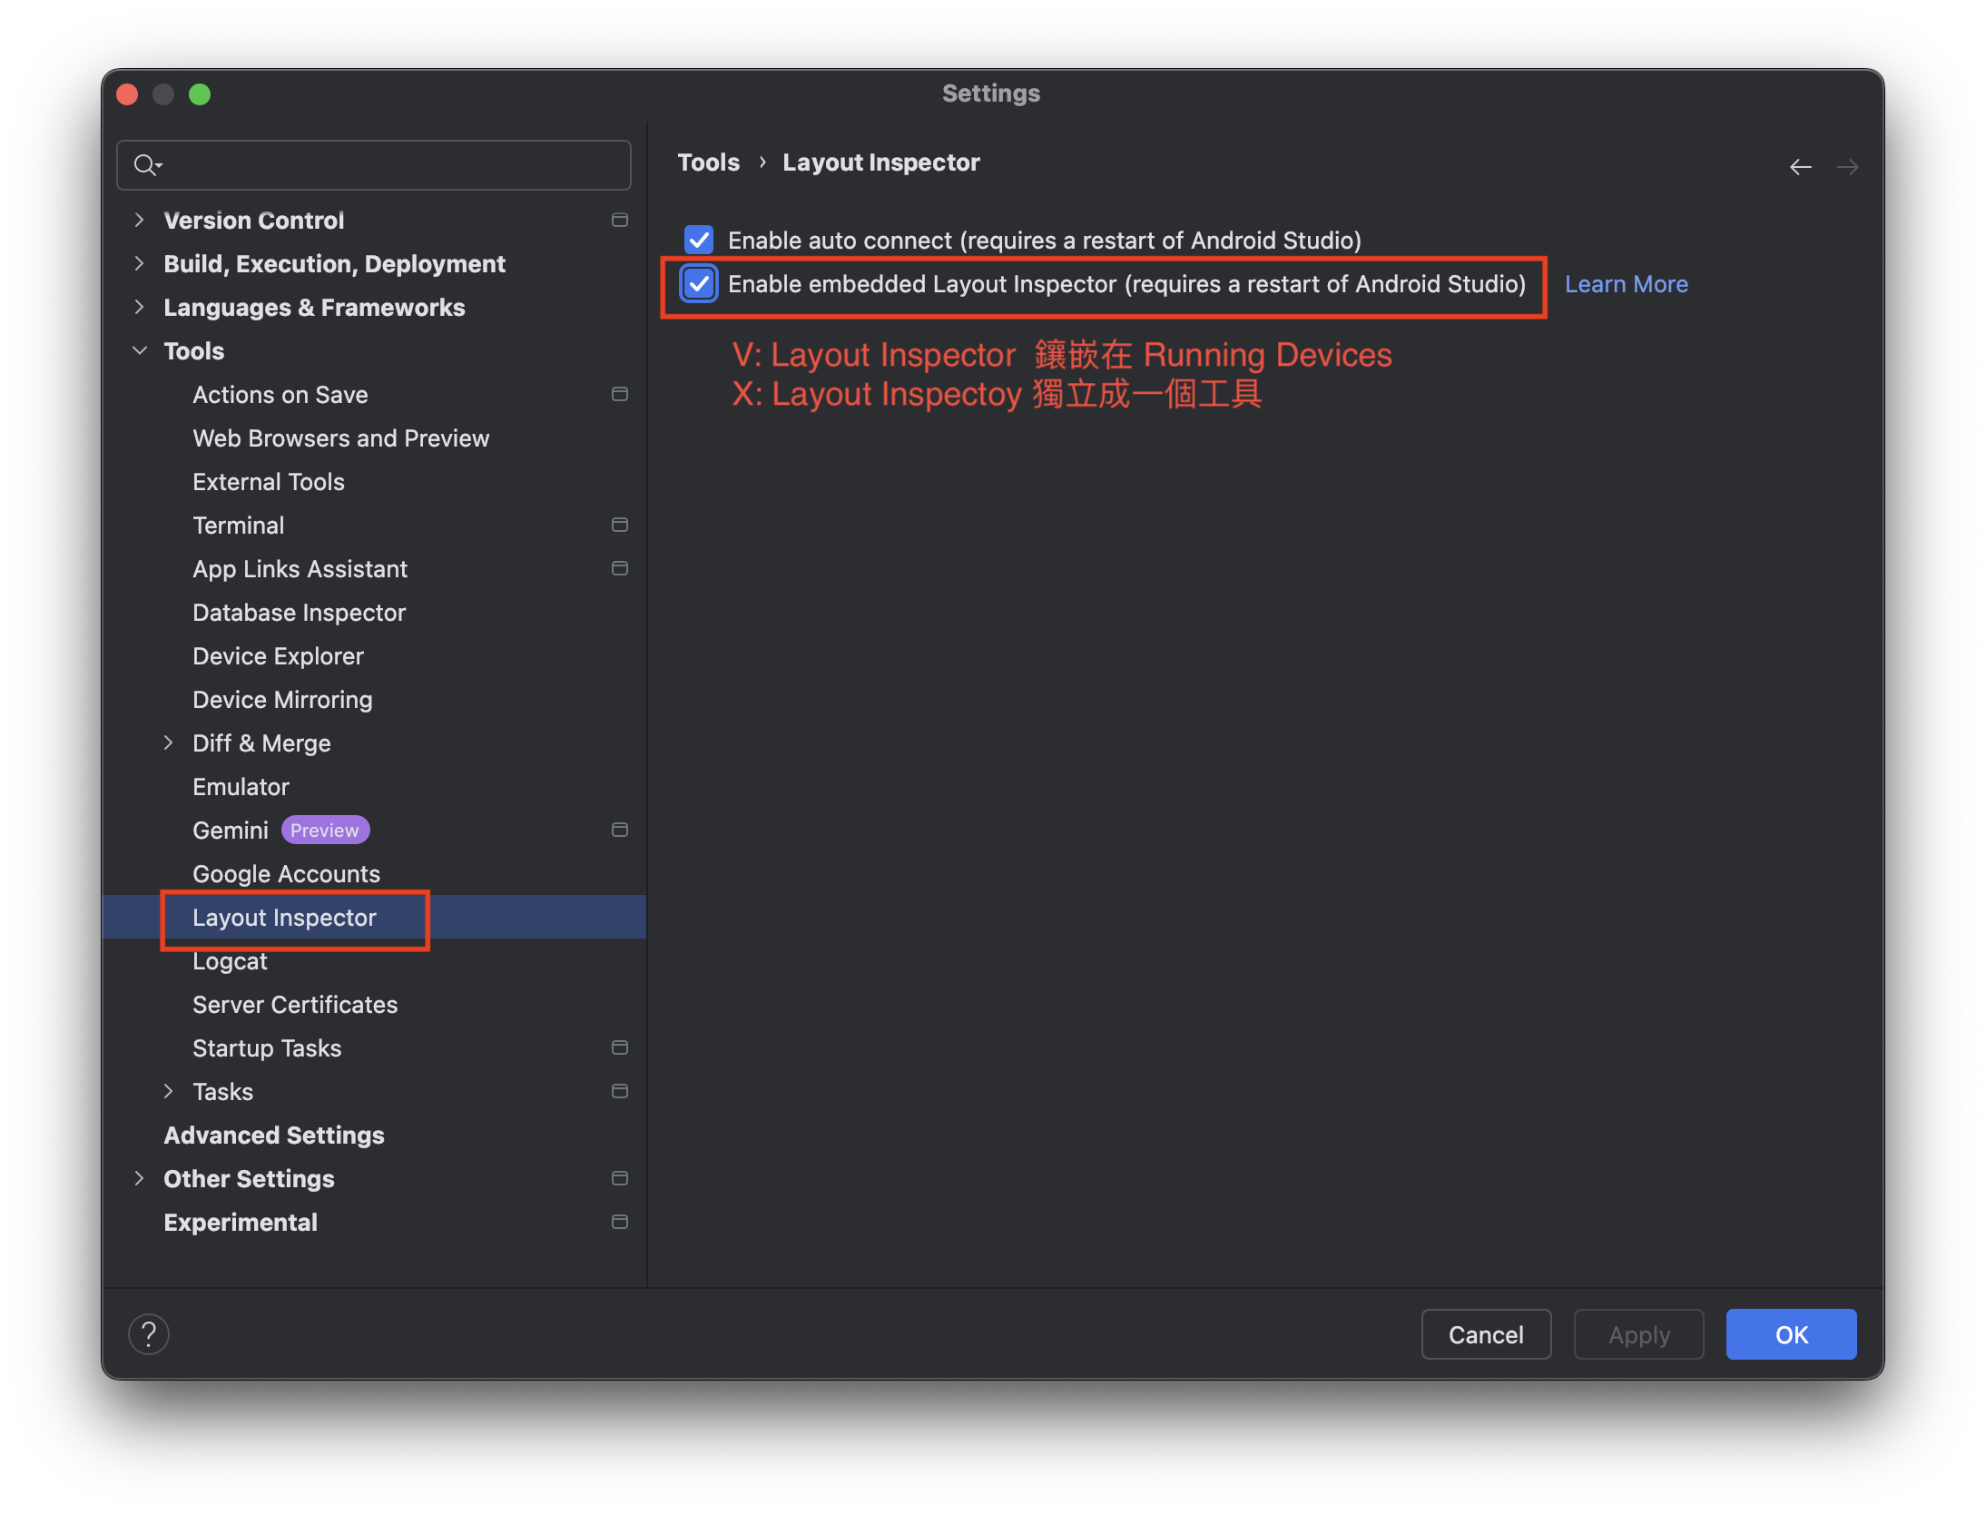
Task: Click the Layout Inspector settings icon
Action: [x=285, y=916]
